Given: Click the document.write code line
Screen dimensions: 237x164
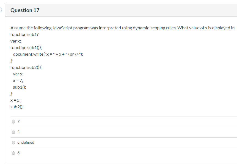Looking at the screenshot, I should [48, 54].
